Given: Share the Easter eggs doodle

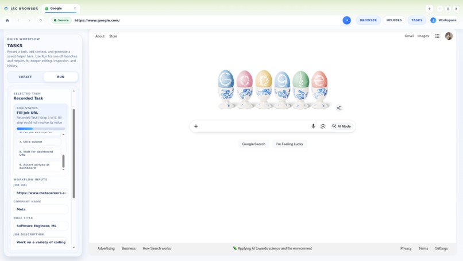Looking at the screenshot, I should tap(339, 108).
